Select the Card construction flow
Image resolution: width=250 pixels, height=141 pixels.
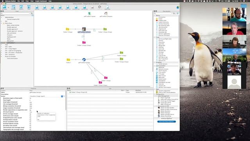pos(12,58)
